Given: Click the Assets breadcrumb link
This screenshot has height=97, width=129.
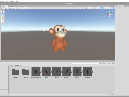Looking at the screenshot, I should [12, 65].
